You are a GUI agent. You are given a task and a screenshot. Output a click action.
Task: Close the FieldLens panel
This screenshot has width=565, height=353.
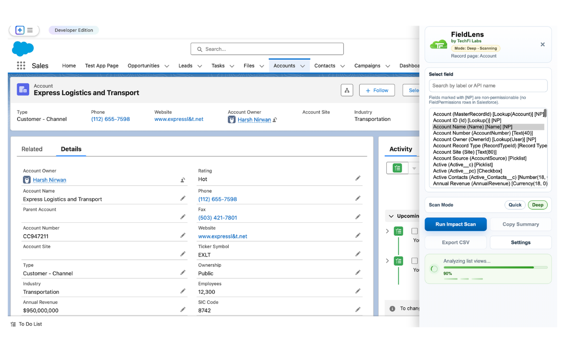coord(542,45)
